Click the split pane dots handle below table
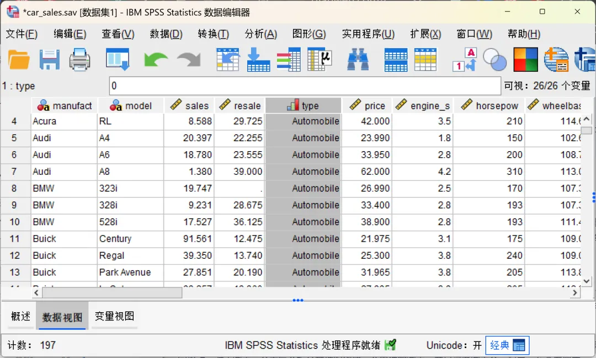This screenshot has height=358, width=596. (298, 300)
